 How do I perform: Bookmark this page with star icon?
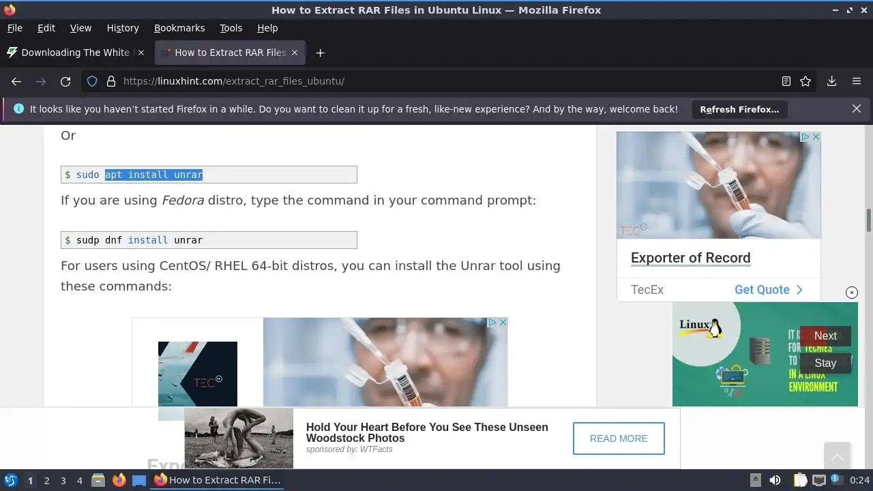(805, 81)
